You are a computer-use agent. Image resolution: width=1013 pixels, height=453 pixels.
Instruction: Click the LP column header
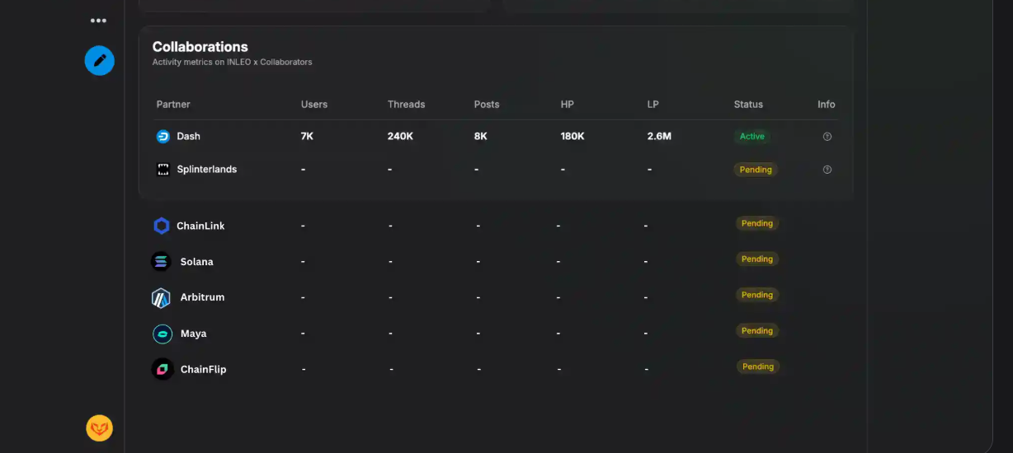(653, 105)
